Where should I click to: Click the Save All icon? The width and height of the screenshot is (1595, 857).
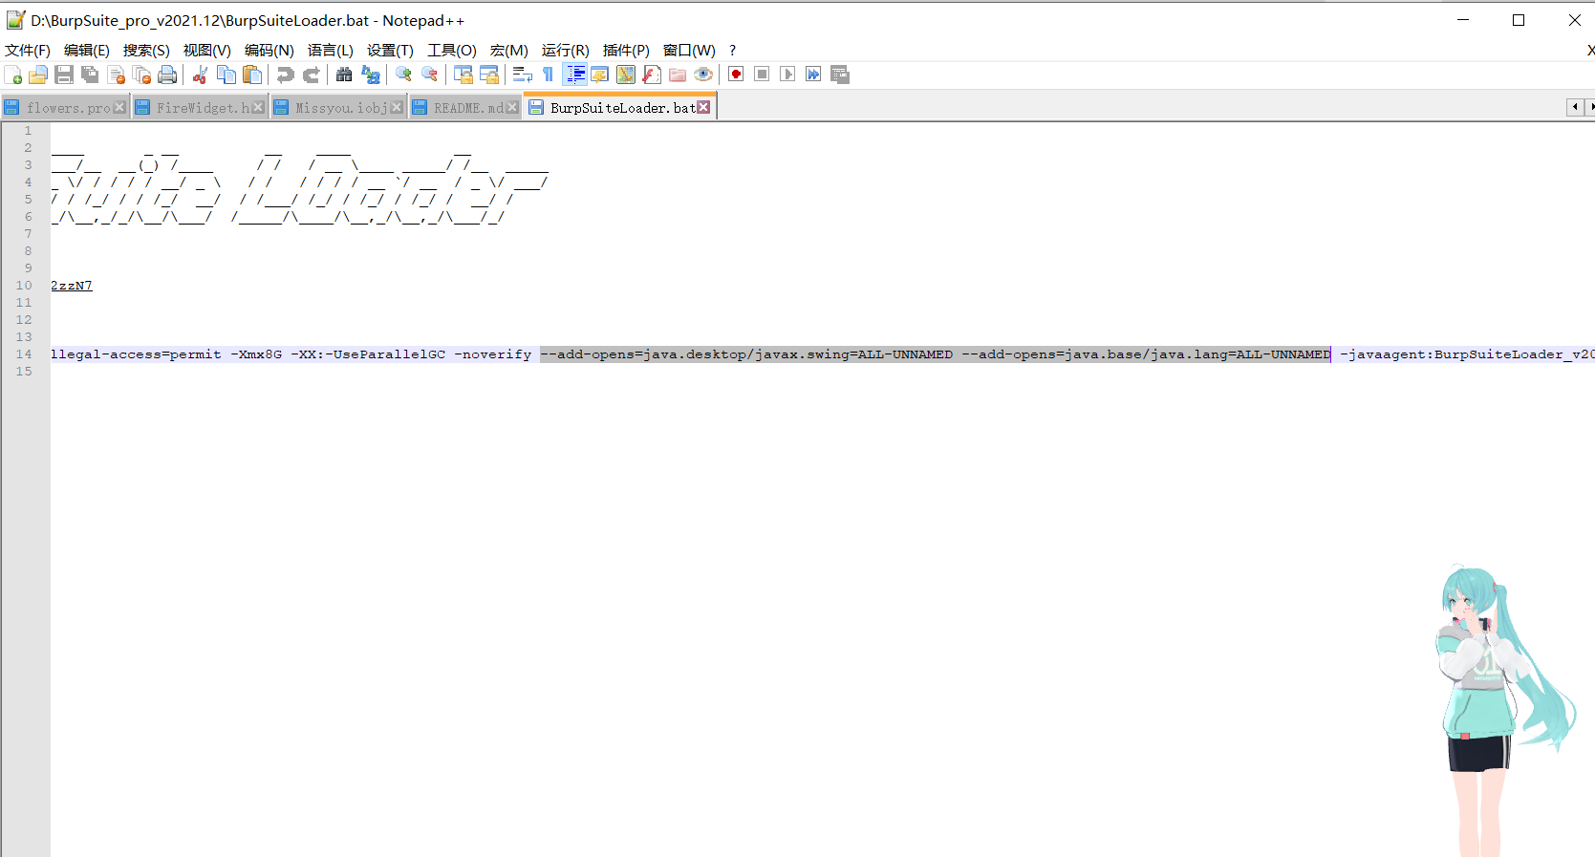(x=90, y=75)
